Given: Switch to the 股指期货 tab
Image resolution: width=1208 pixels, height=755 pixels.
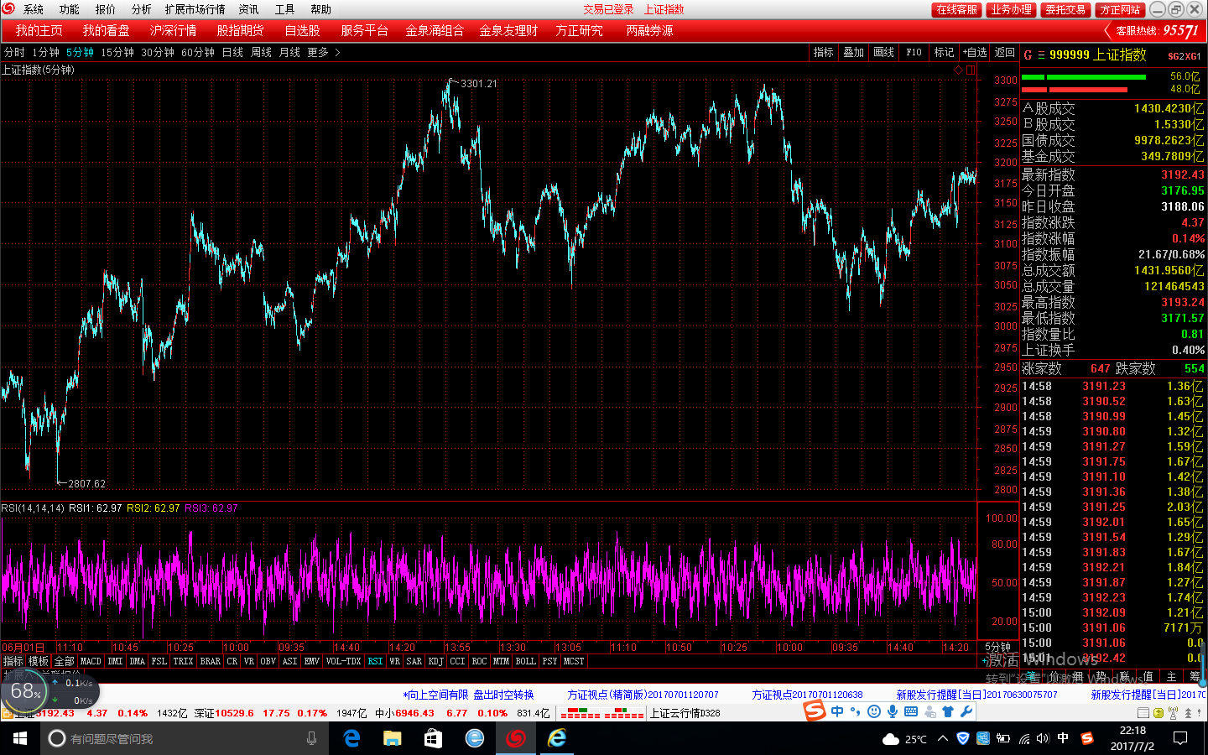Looking at the screenshot, I should (x=240, y=30).
